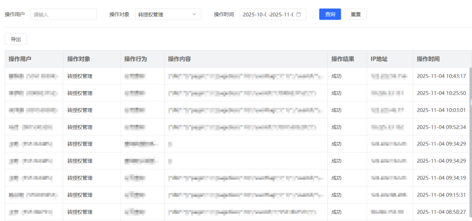Click 成功 in the 09:34:19 row
The image size is (472, 221).
tap(337, 178)
